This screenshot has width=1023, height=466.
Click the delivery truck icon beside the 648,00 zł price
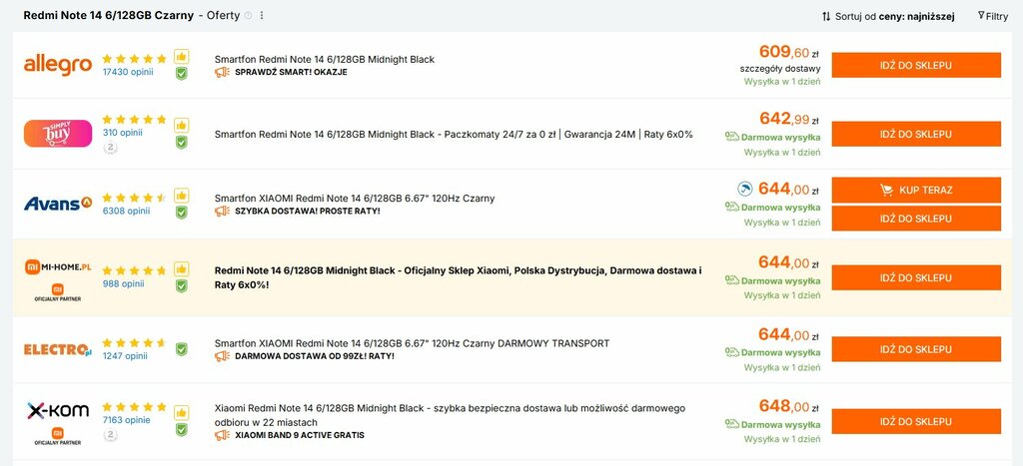point(732,424)
